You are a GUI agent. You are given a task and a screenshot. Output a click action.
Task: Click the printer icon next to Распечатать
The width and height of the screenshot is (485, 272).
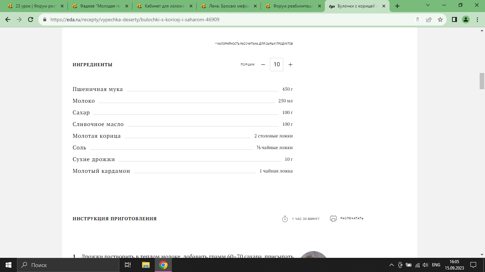tap(333, 219)
